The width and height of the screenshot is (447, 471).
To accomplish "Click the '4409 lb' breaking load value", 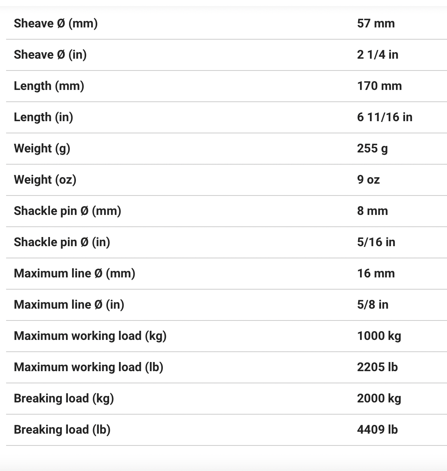I will pos(377,430).
